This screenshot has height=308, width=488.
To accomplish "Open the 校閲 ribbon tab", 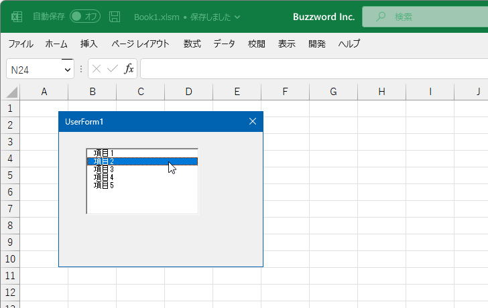I will (x=257, y=44).
